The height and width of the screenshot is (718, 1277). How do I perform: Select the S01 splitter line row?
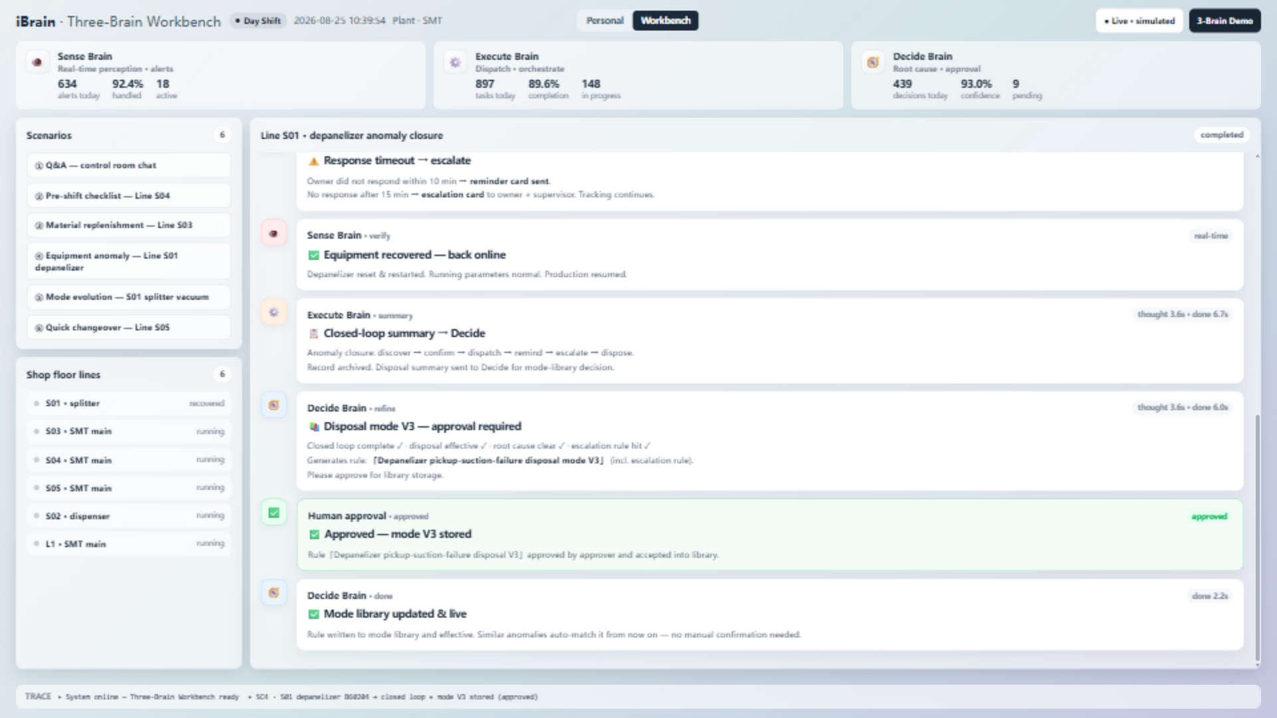pos(129,404)
